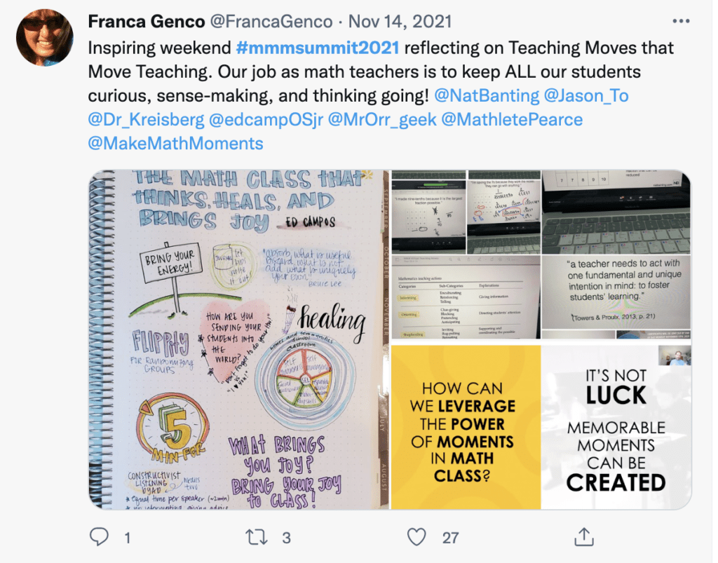Click the Franca Genco display name
Viewport: 718px width, 563px height.
[x=147, y=22]
